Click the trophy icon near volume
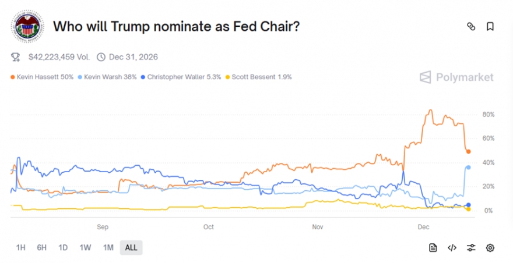Image resolution: width=513 pixels, height=263 pixels. coord(16,57)
